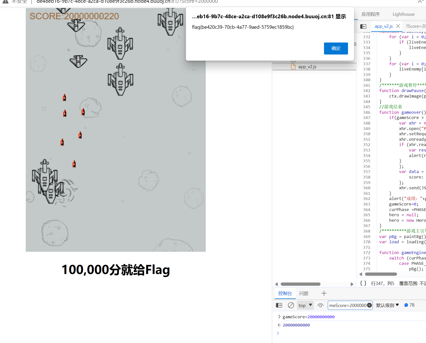
Task: Click the code editor horizontal scrollbar thumb
Action: pyautogui.click(x=381, y=274)
